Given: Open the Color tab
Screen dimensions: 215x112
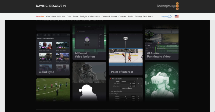Looking at the screenshot, I should (x=69, y=16).
